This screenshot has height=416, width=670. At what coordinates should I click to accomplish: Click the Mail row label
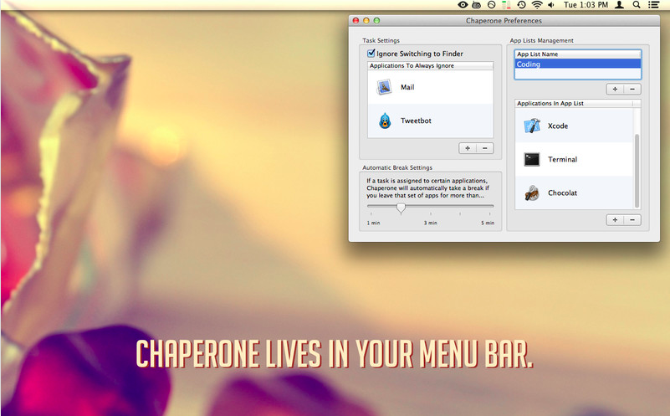pos(407,87)
